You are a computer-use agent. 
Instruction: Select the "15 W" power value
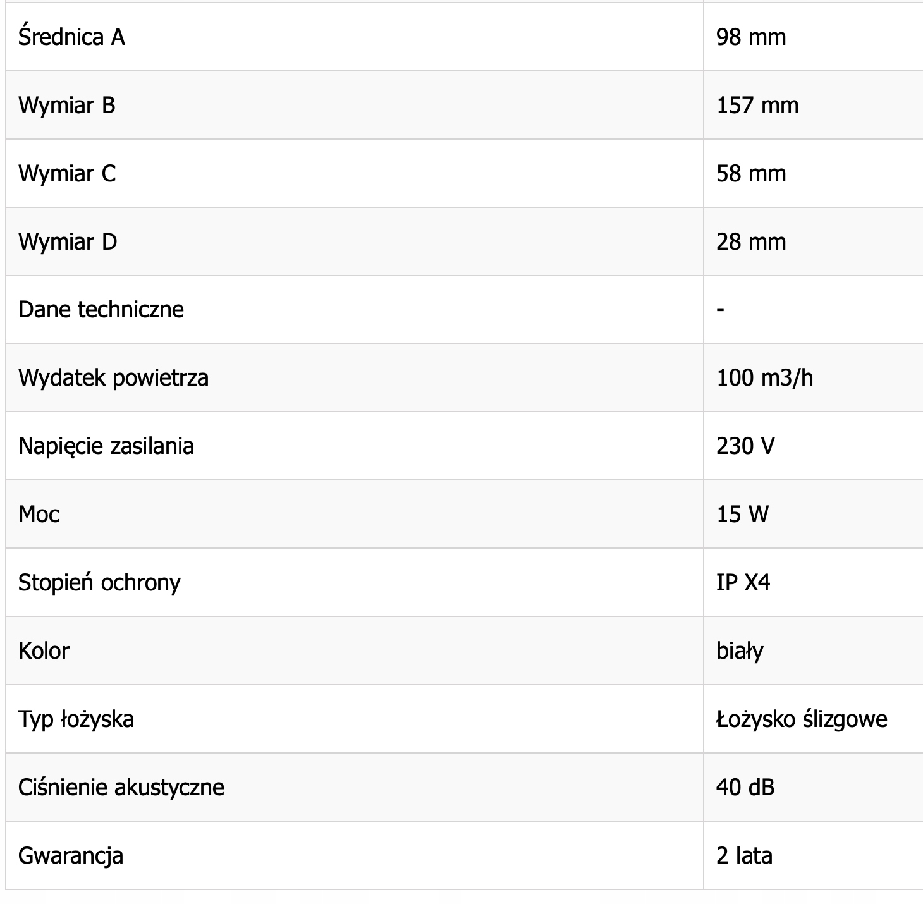[742, 515]
